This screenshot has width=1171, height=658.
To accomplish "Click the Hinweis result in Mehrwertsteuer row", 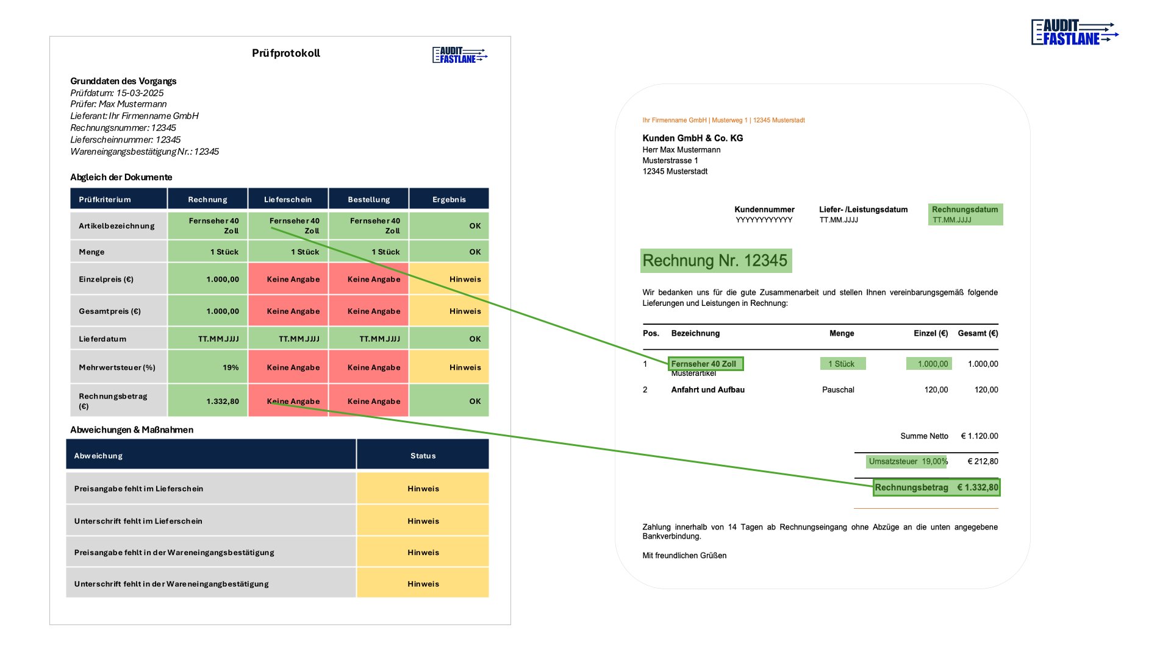I will point(449,367).
